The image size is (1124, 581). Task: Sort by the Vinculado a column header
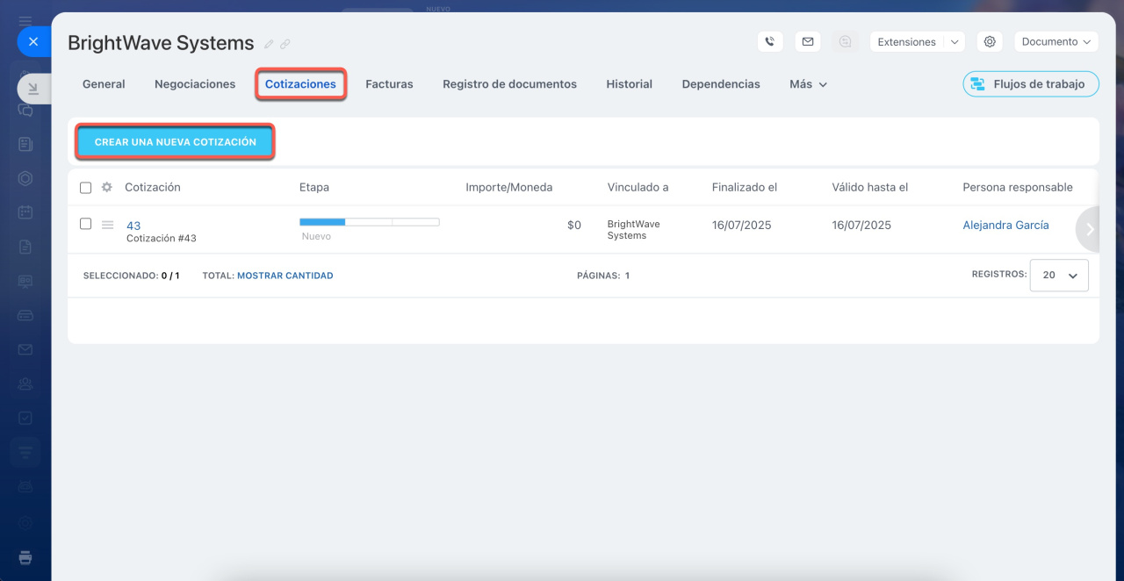638,187
